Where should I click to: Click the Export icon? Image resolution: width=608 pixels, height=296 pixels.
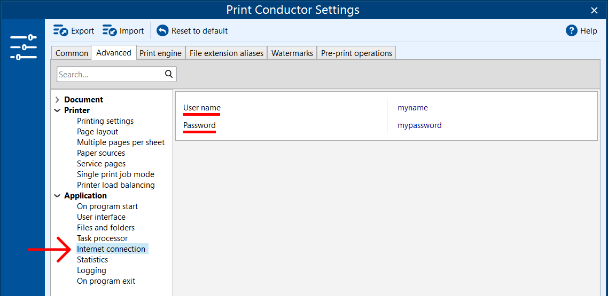pyautogui.click(x=60, y=30)
